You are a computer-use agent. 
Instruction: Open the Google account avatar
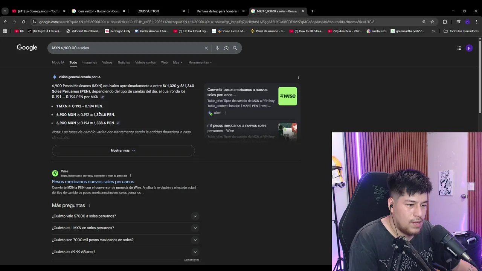469,48
